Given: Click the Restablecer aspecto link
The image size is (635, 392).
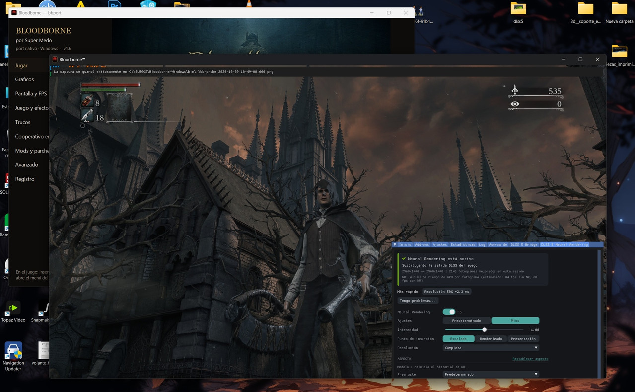Looking at the screenshot, I should pos(530,359).
